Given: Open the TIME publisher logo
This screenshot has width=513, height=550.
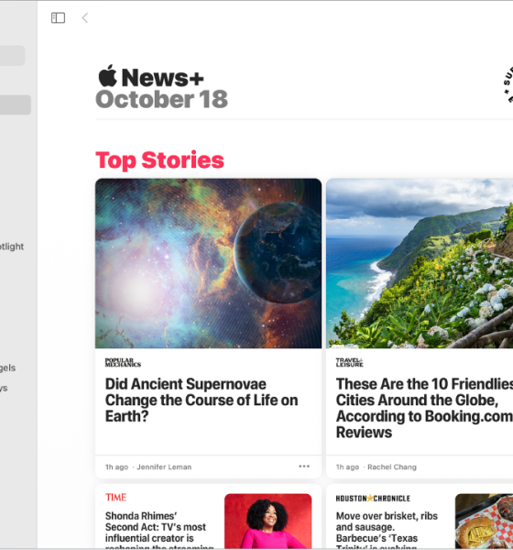Looking at the screenshot, I should coord(115,498).
